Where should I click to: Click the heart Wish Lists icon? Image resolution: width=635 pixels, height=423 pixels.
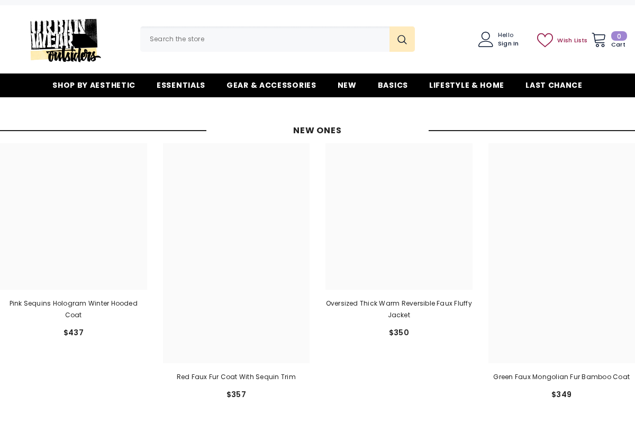pos(545,40)
